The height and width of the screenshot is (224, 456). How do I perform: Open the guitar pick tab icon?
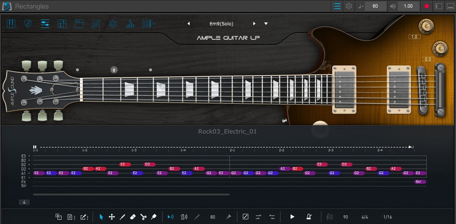pos(28,24)
